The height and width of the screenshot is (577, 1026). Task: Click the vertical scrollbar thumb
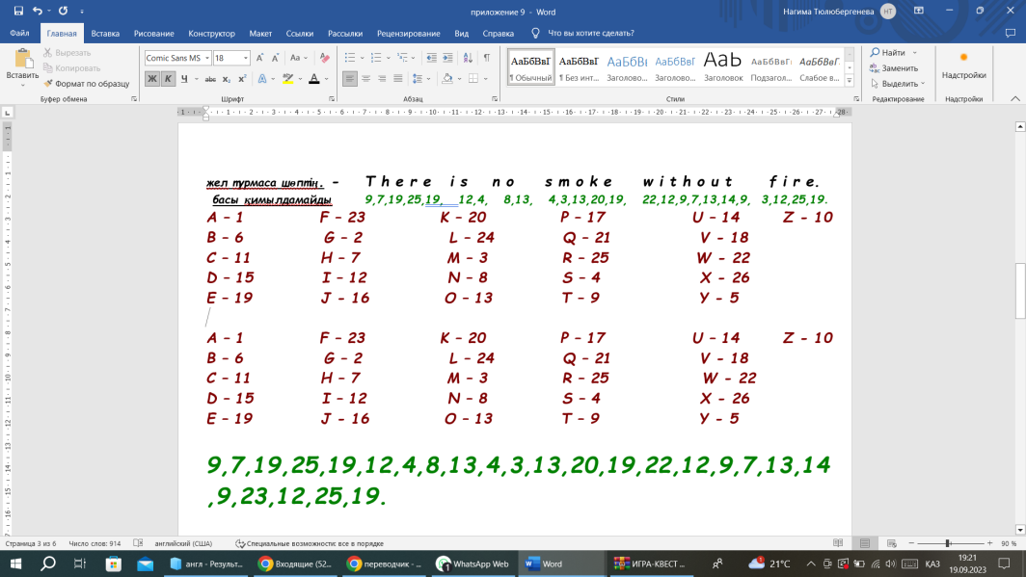1020,290
